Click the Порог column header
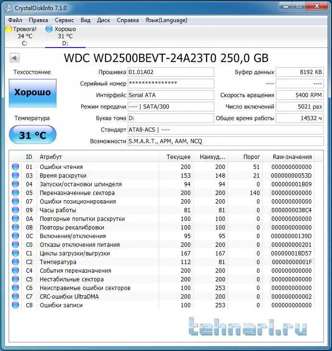This screenshot has width=332, height=351. [x=246, y=157]
